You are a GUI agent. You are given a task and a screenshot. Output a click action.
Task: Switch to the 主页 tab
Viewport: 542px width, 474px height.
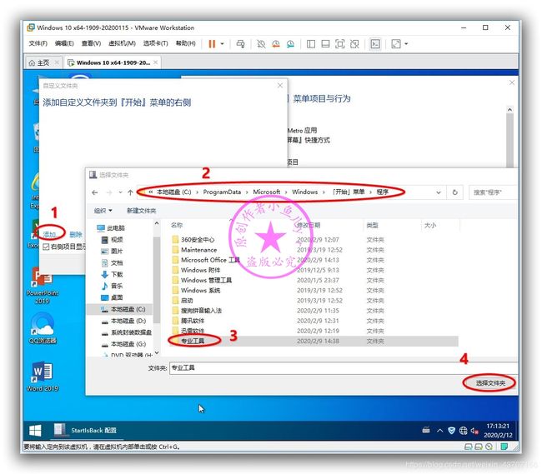tap(43, 62)
